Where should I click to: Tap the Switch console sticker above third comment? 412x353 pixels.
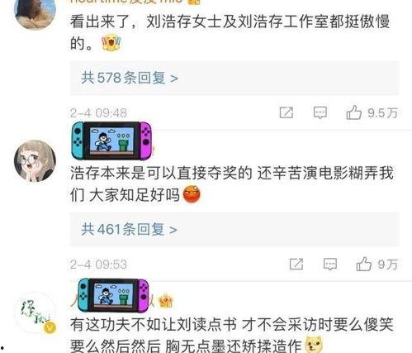click(113, 295)
